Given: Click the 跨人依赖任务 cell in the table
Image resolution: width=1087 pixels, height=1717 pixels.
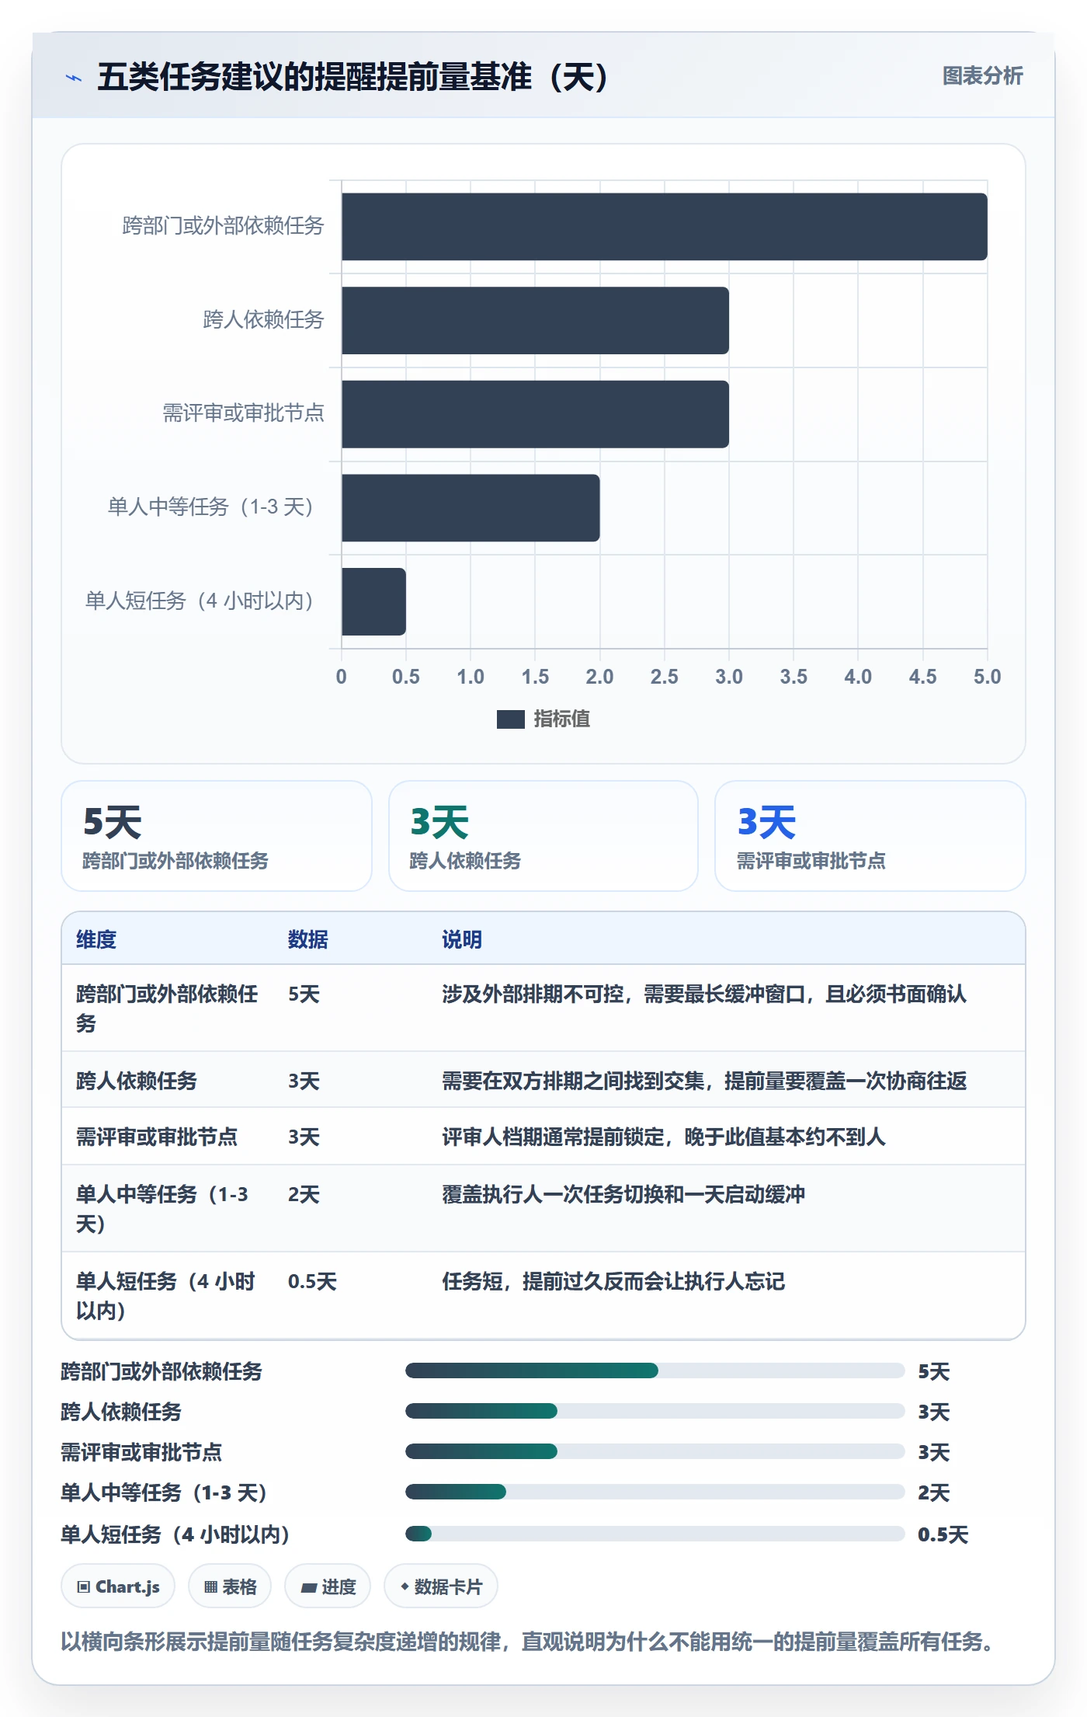Looking at the screenshot, I should 137,1081.
